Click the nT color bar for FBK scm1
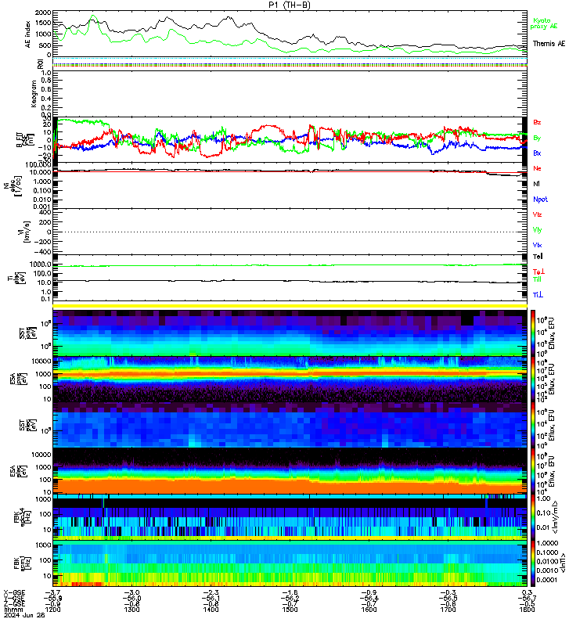Viewport: 587px width, 626px height. [x=533, y=563]
